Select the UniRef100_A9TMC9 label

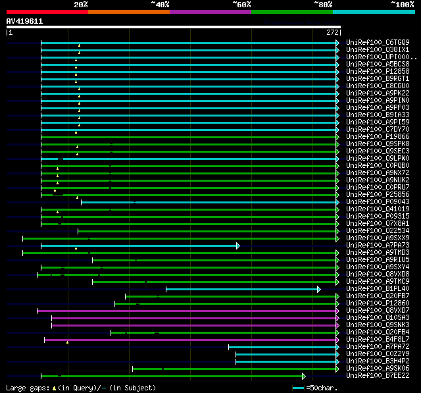(378, 282)
